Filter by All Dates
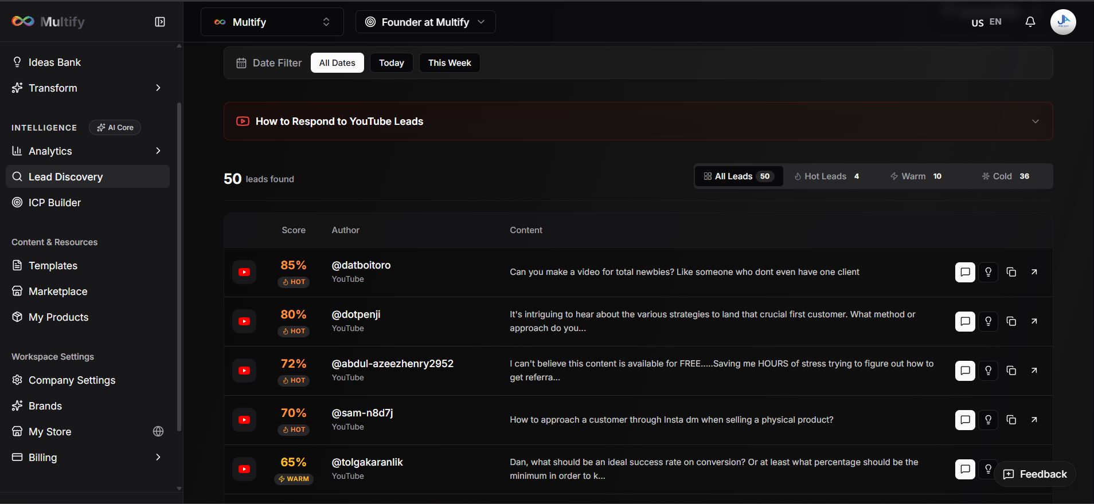This screenshot has width=1094, height=504. 337,63
